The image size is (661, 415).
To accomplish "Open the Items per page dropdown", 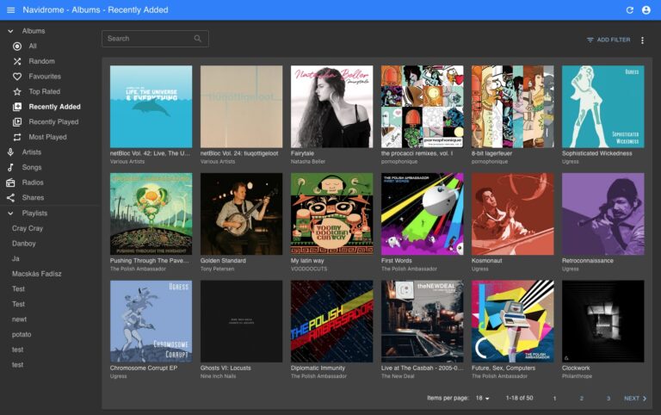I will click(x=482, y=399).
